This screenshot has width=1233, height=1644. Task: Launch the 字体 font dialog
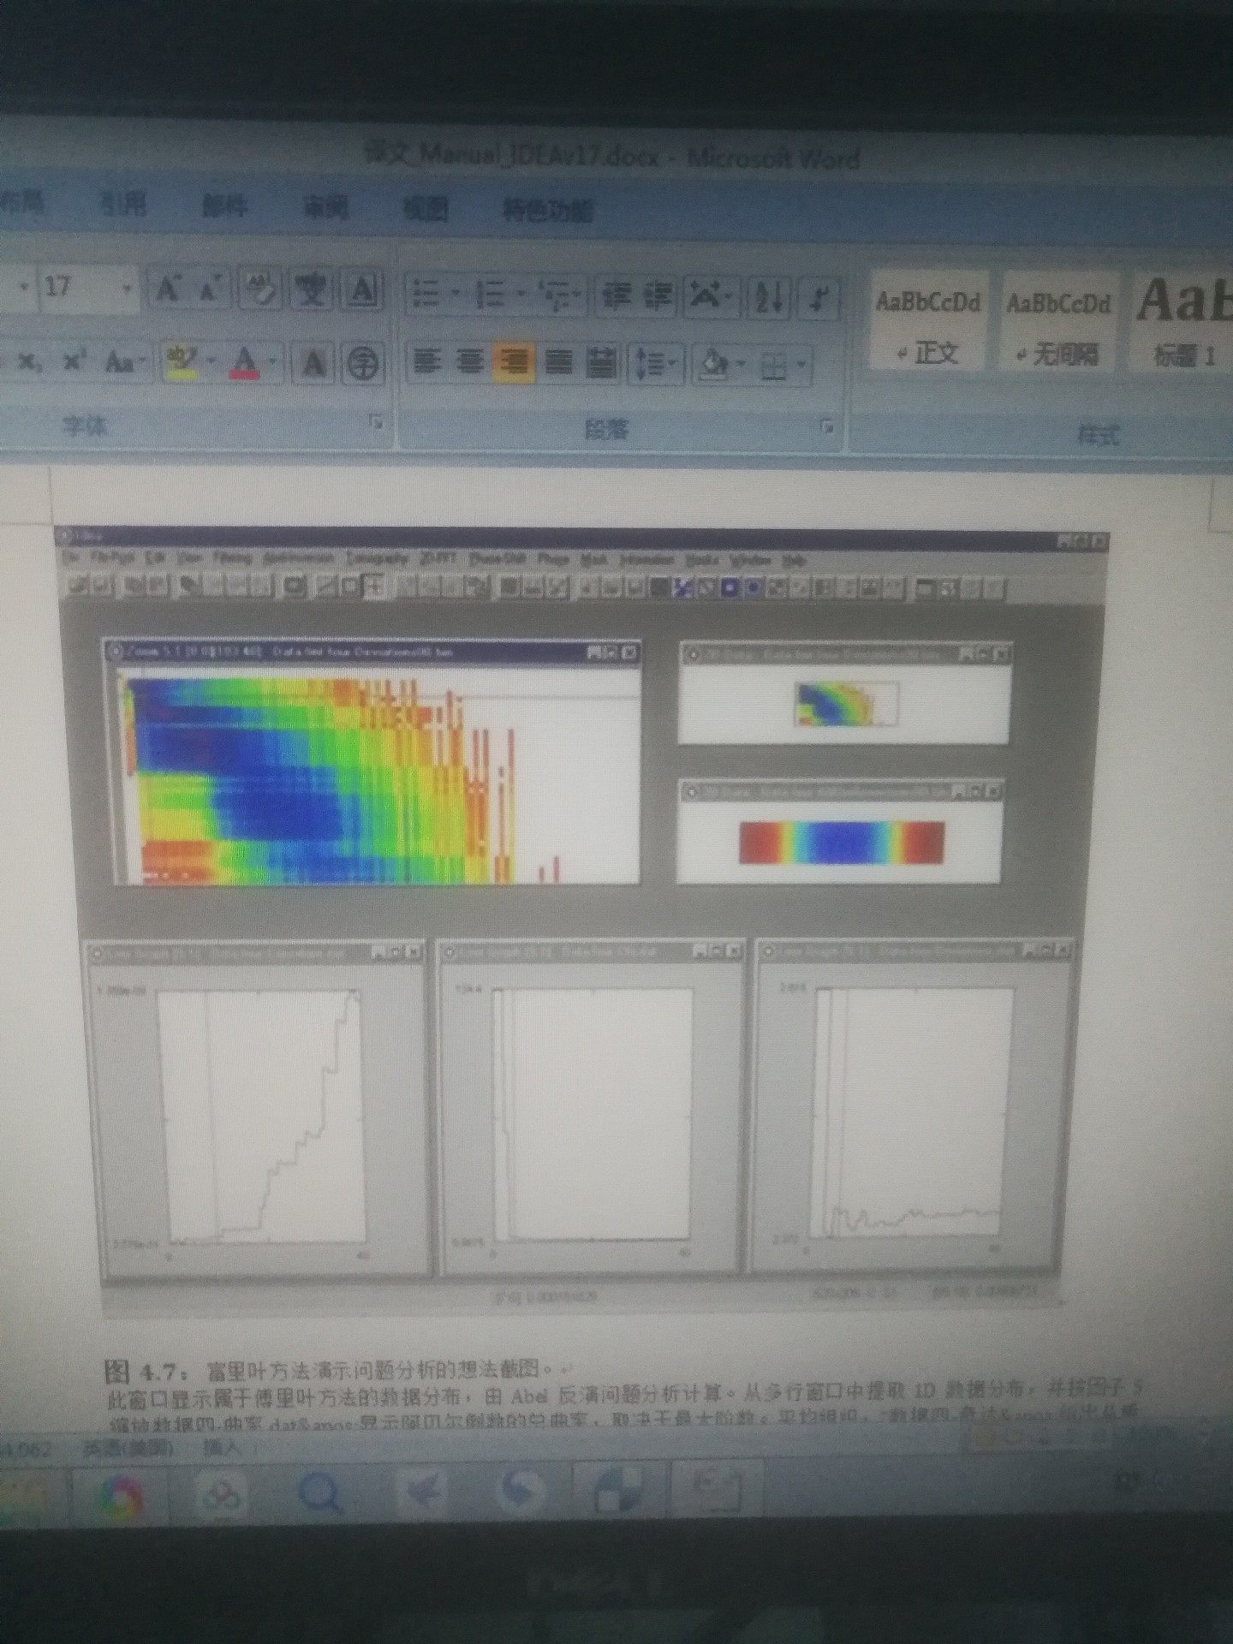click(376, 421)
